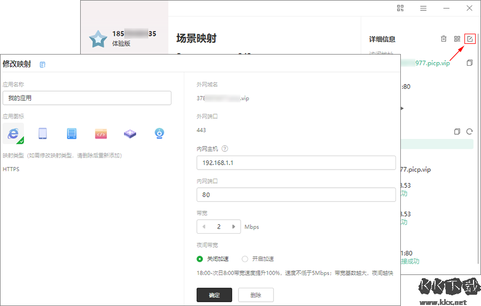The height and width of the screenshot is (306, 481).
Task: Copy the picp.vip access address
Action: click(x=469, y=63)
